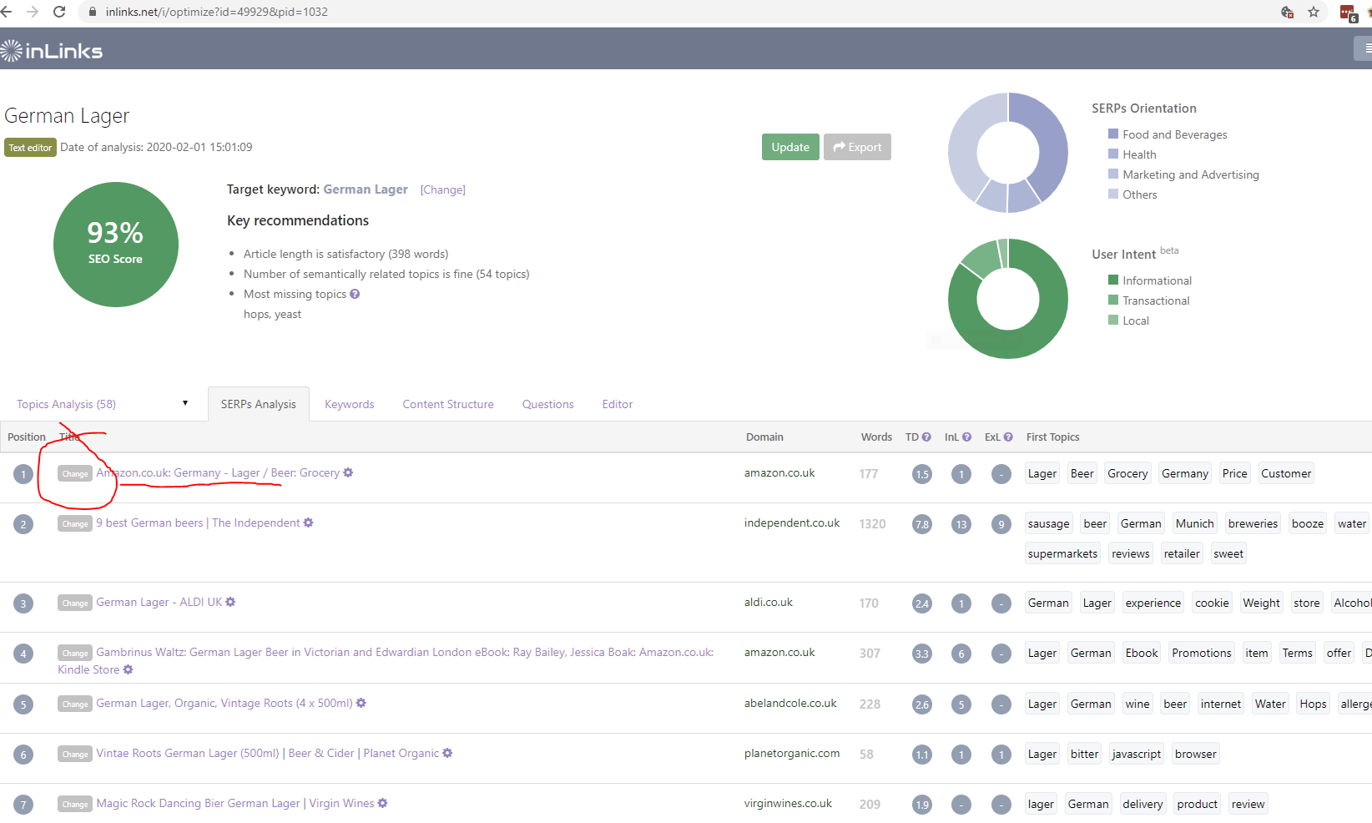Viewport: 1372px width, 823px height.
Task: Click the gear icon after the Kindle Store title
Action: (x=128, y=669)
